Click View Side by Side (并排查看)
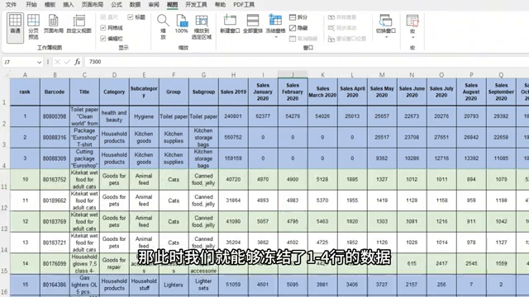529x297 pixels. coord(342,17)
